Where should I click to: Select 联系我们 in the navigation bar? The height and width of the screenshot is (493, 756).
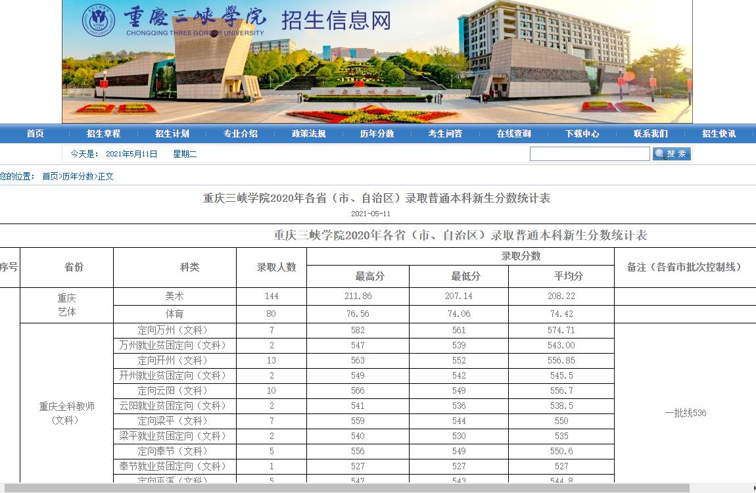[651, 133]
